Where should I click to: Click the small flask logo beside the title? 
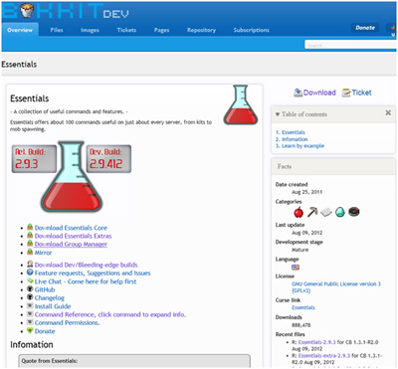pyautogui.click(x=241, y=104)
